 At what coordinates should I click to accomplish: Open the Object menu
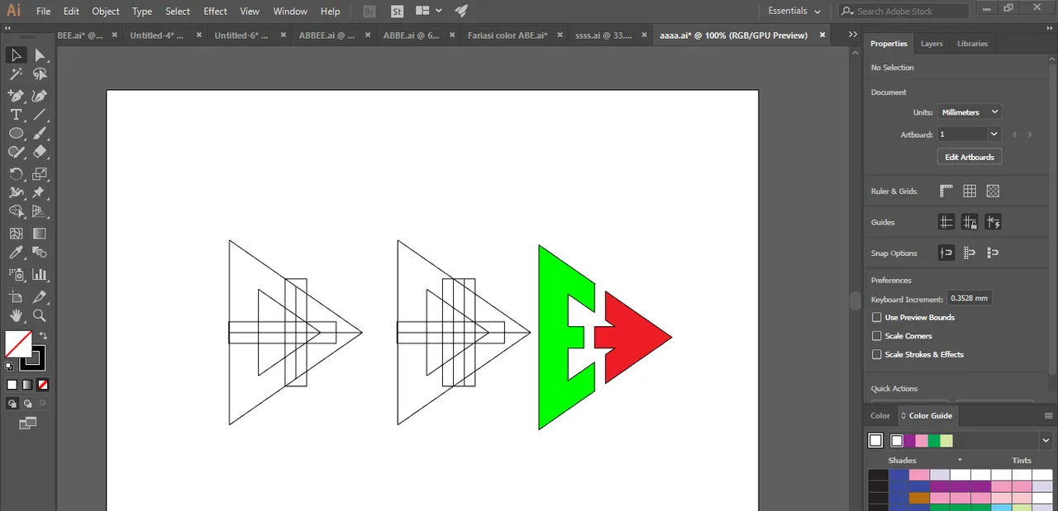106,12
